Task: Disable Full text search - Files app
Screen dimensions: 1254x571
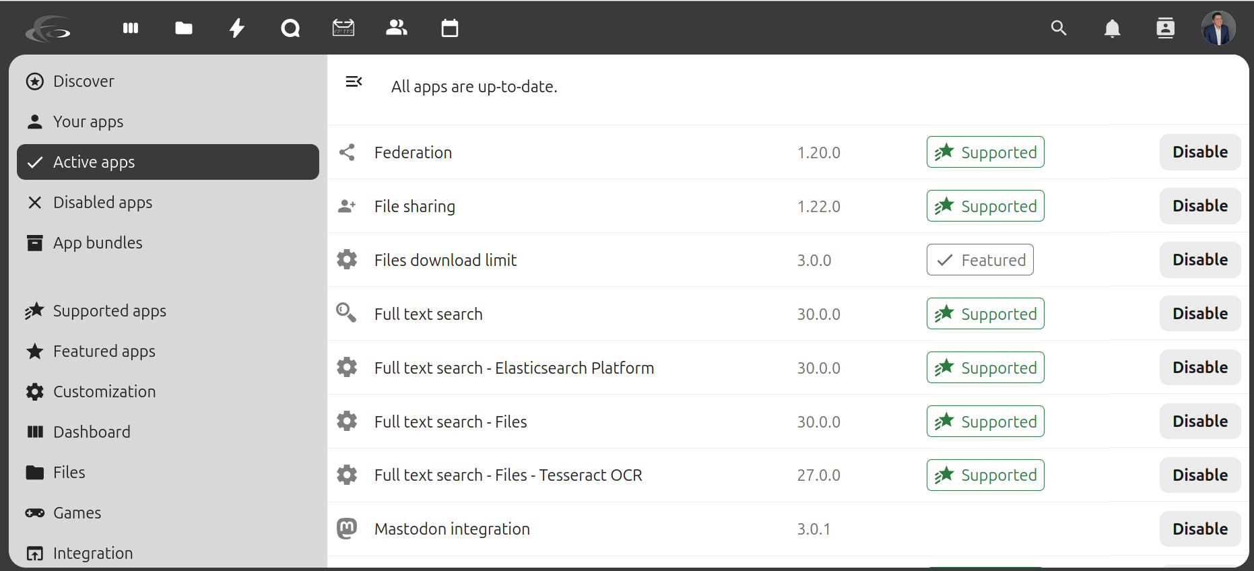Action: [1200, 422]
